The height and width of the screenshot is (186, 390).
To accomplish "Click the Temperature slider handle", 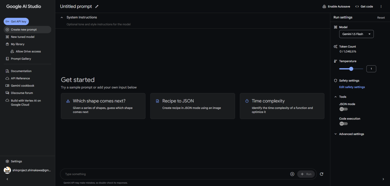I will 351,69.
